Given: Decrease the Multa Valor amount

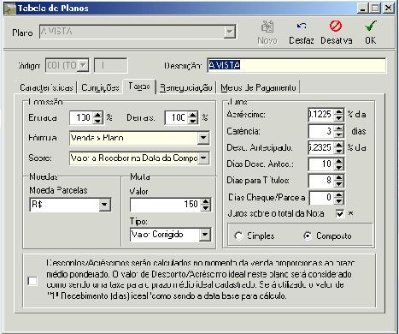Looking at the screenshot, I should tap(206, 207).
